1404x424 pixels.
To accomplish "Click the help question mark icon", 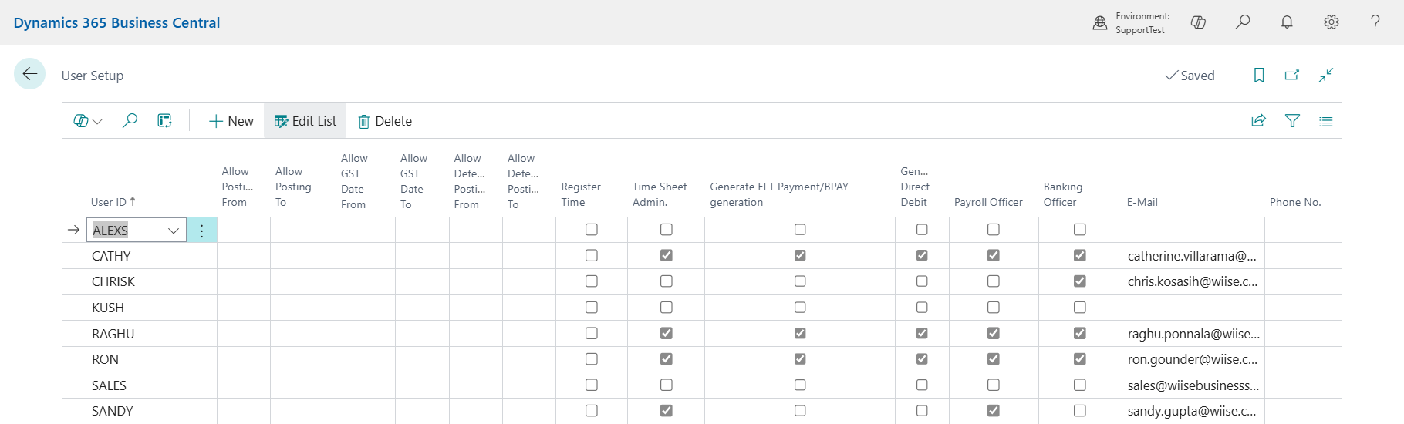I will pyautogui.click(x=1375, y=22).
